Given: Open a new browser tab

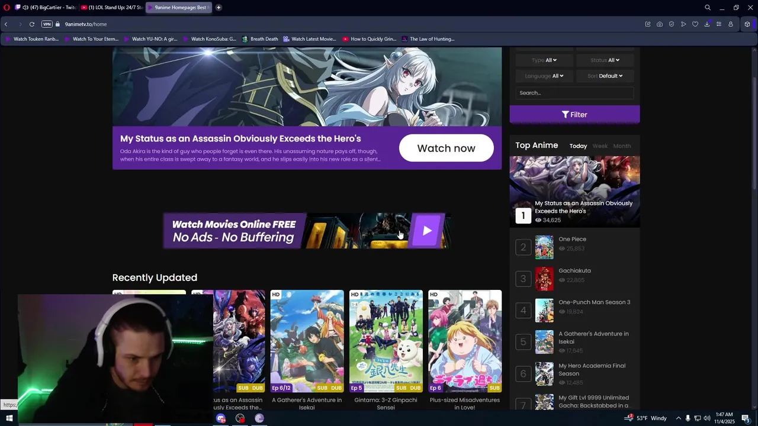Looking at the screenshot, I should click(219, 8).
